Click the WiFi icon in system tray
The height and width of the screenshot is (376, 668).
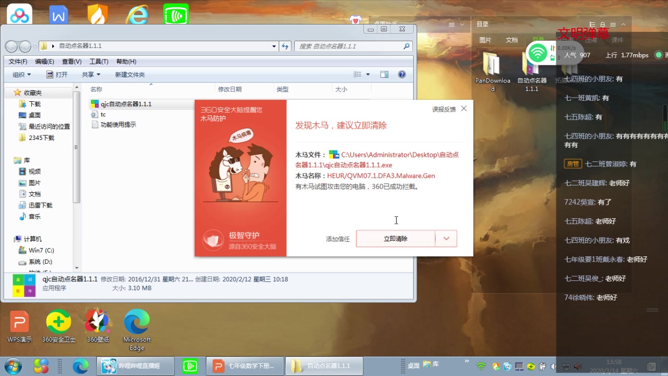[x=481, y=366]
